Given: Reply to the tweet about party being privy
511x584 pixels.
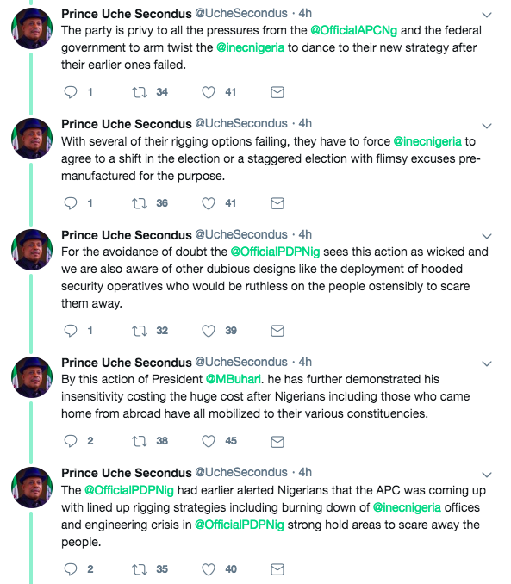Looking at the screenshot, I should pyautogui.click(x=71, y=92).
